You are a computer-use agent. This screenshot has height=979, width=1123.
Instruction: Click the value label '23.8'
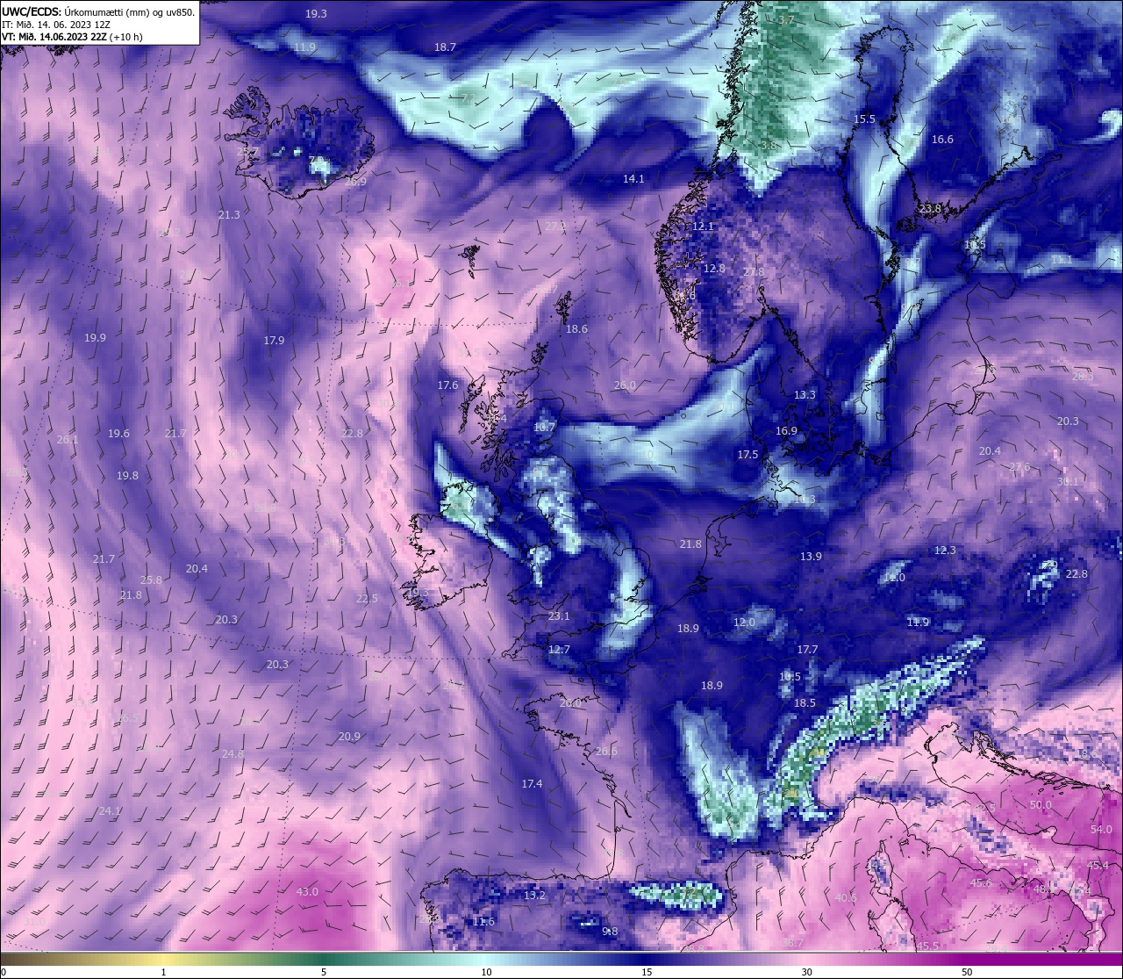tap(930, 209)
